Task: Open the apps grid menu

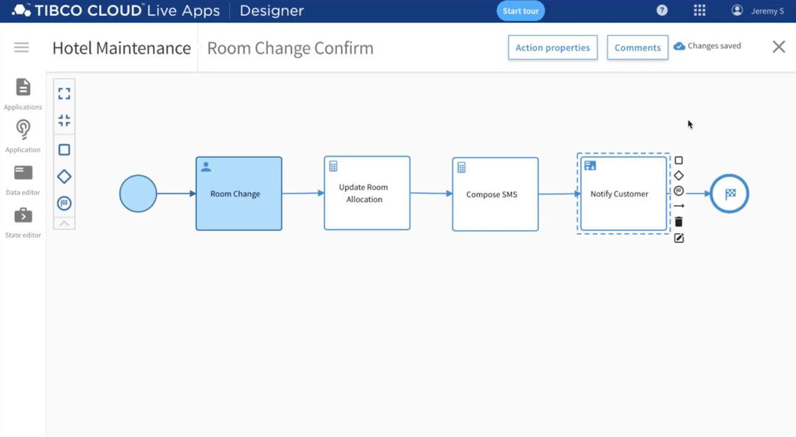Action: (x=699, y=10)
